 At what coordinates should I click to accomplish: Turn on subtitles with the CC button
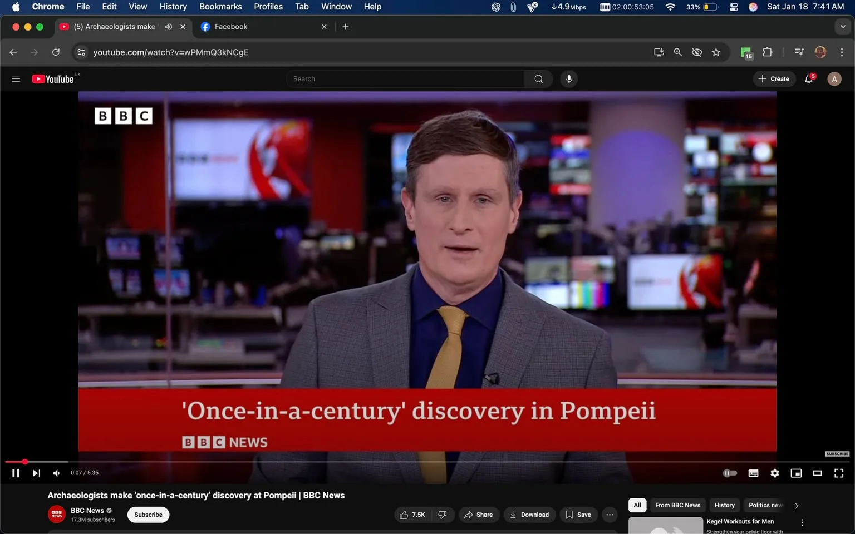tap(753, 473)
